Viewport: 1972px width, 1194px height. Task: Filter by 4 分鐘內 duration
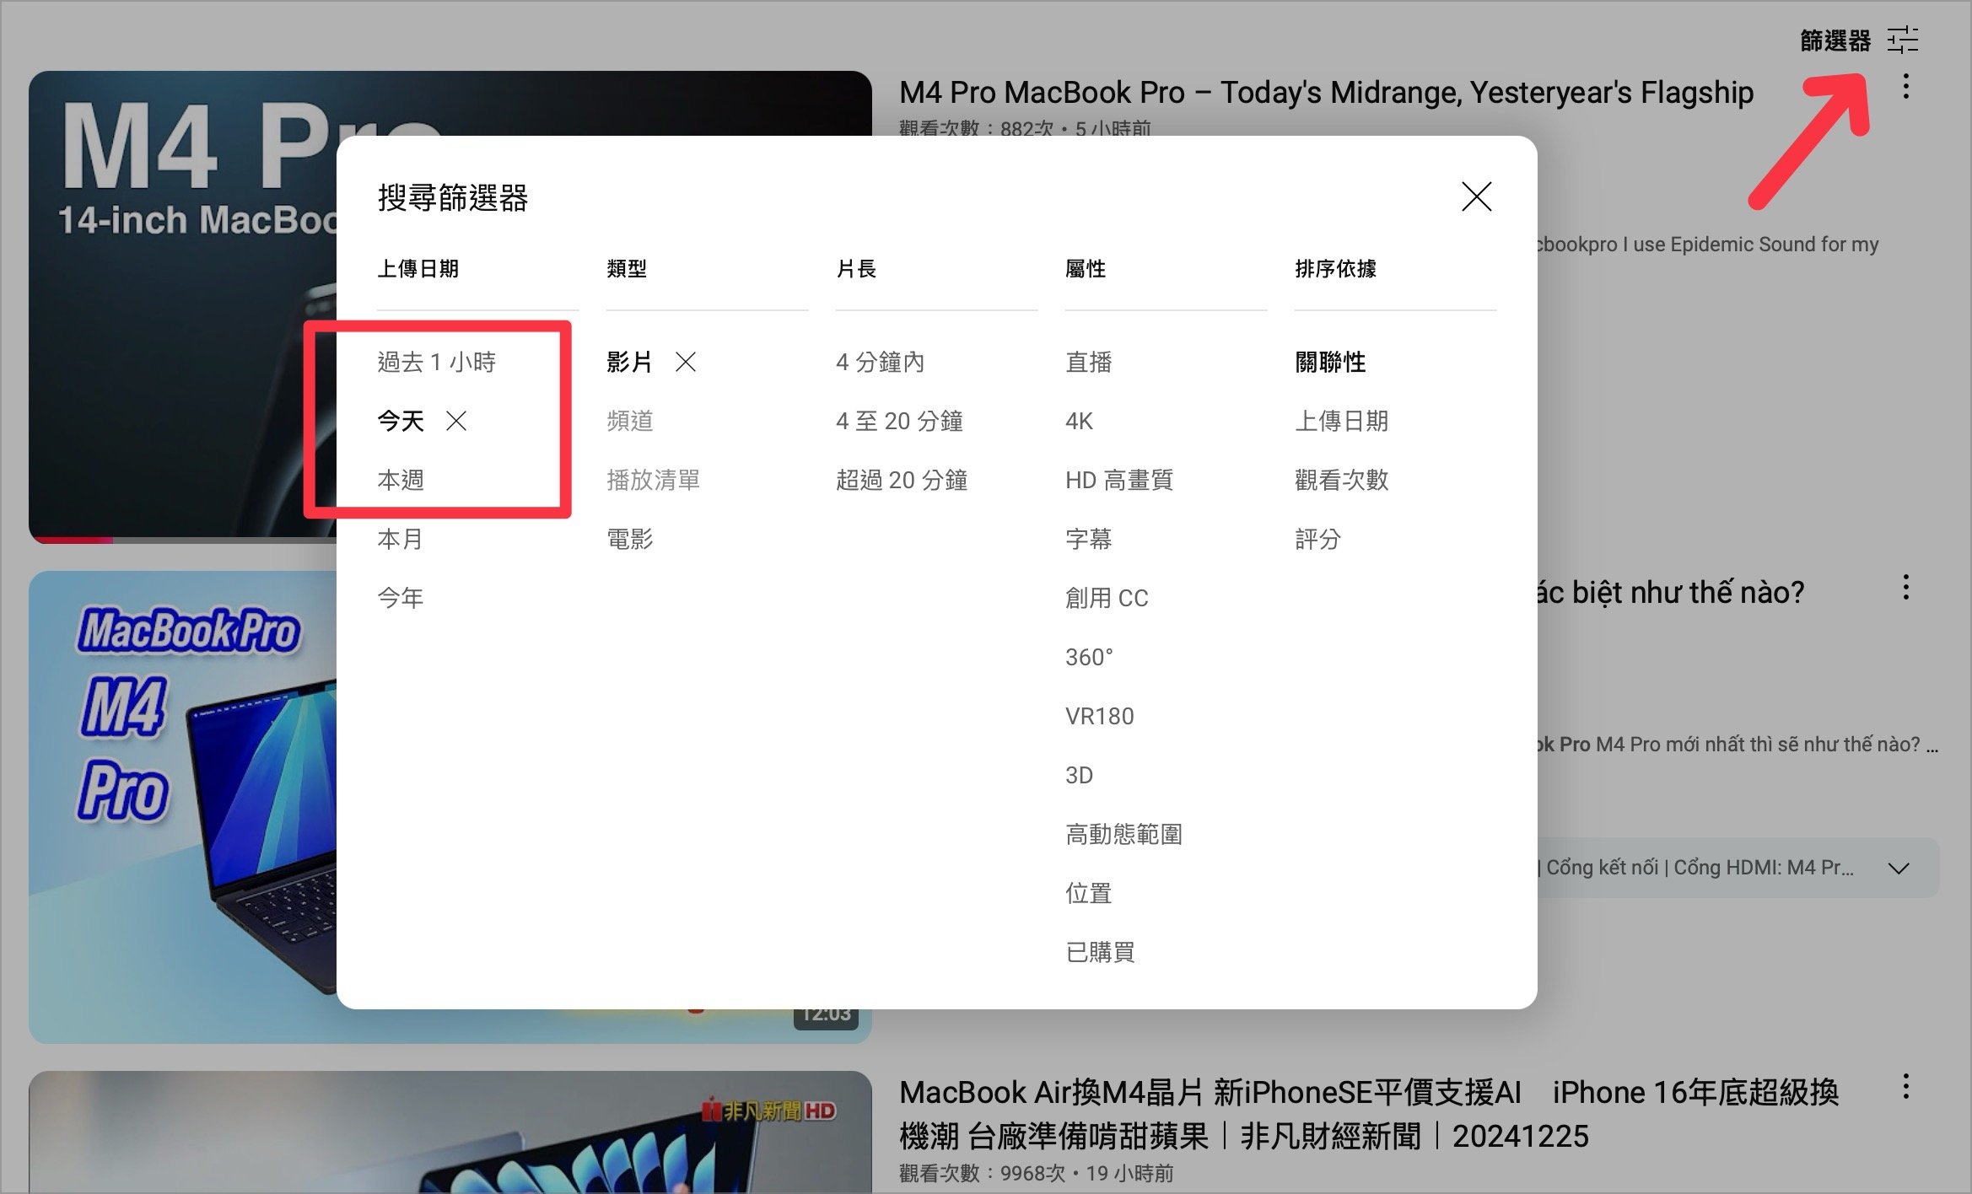880,362
